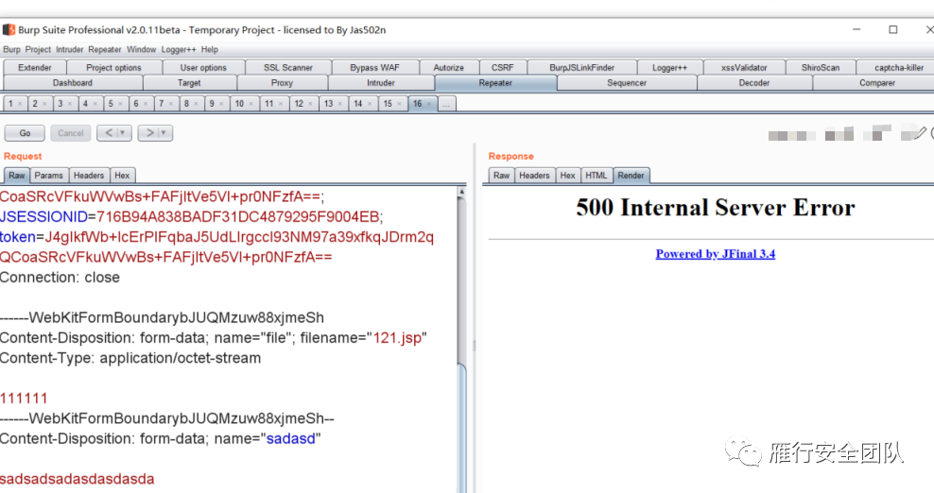Switch to the xssValidator tab

[744, 67]
